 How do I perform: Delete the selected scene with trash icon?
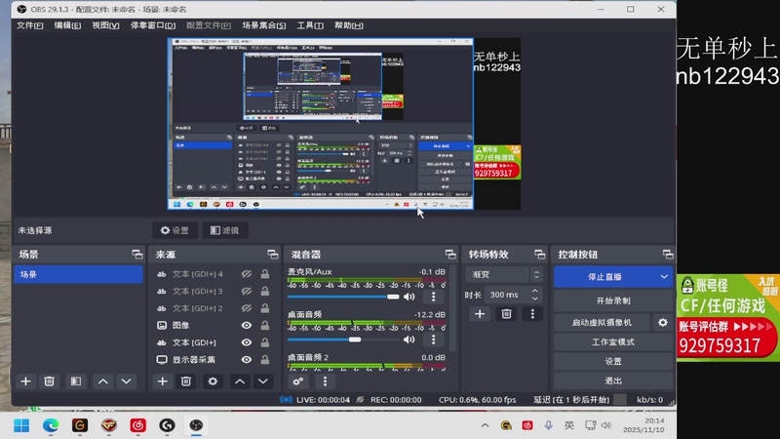[x=50, y=381]
